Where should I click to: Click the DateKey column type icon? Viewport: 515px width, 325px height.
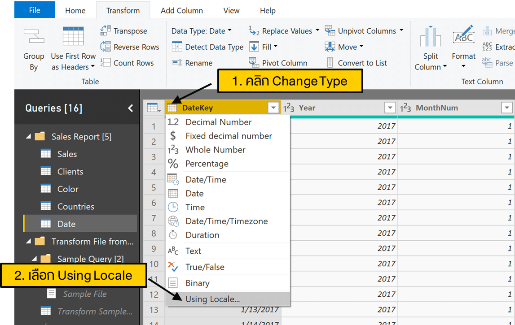[172, 108]
